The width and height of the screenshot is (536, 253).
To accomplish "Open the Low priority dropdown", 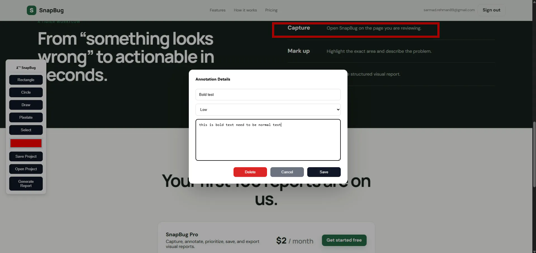I will 268,110.
